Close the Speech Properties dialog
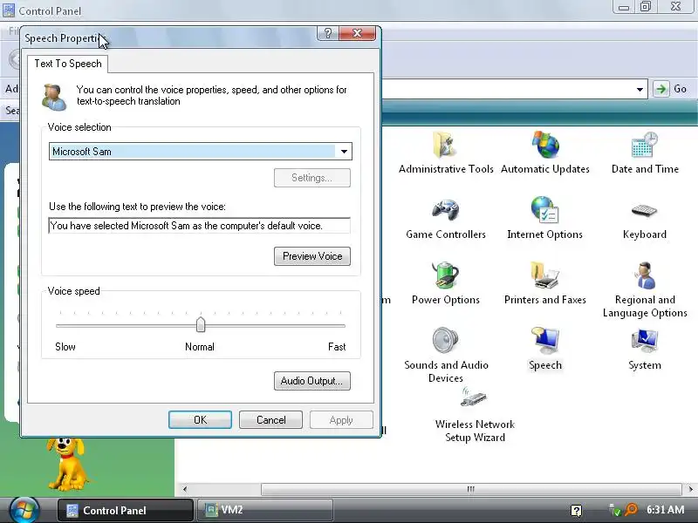Viewport: 698px width, 523px height. tap(357, 33)
